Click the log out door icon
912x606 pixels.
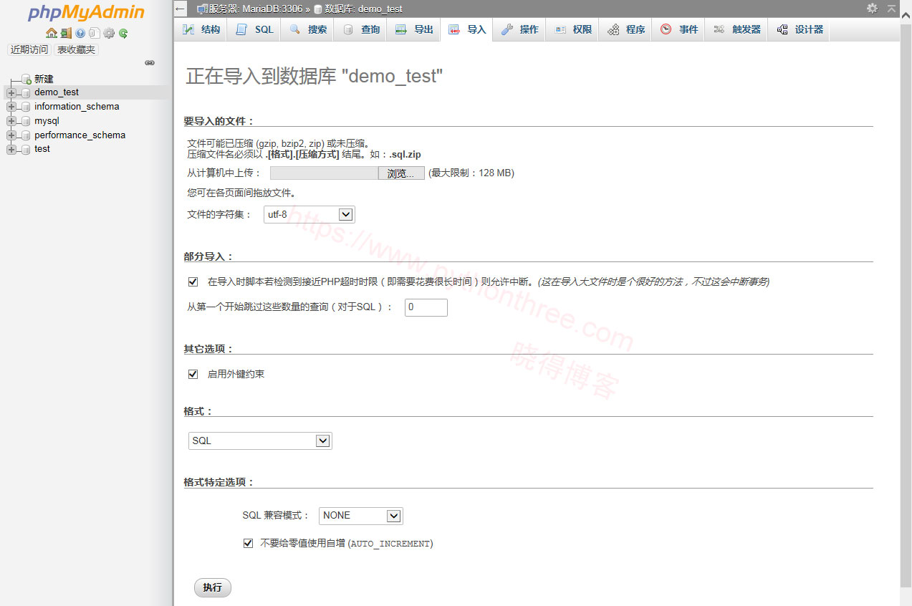pos(66,33)
